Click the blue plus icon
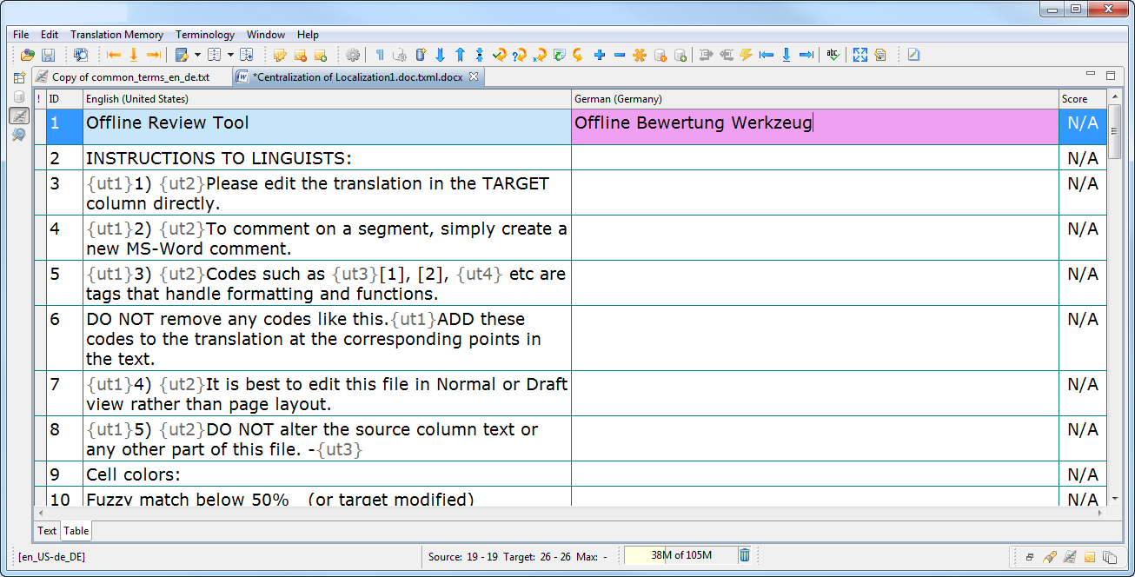The image size is (1135, 577). (x=600, y=55)
